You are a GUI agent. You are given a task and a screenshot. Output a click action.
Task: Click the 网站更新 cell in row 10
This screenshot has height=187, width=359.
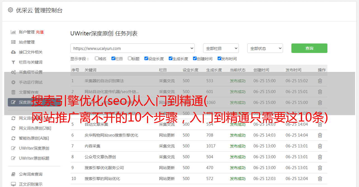pyautogui.click(x=167, y=179)
